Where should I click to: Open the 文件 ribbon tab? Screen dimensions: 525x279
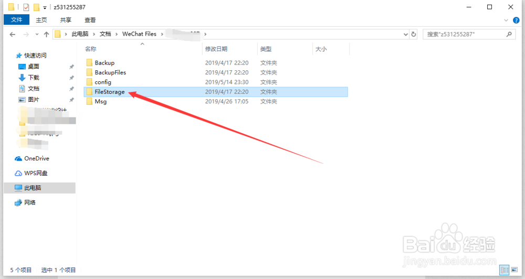click(16, 20)
